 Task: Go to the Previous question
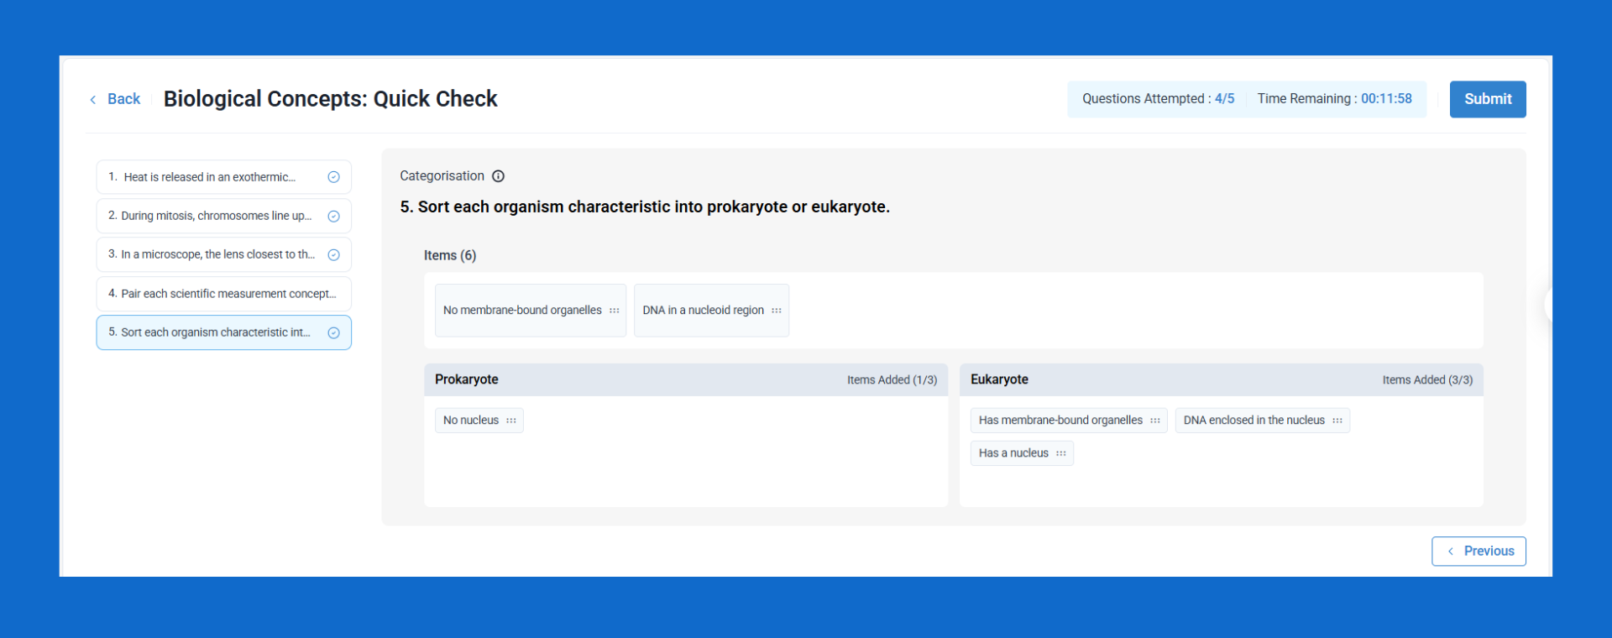tap(1479, 552)
